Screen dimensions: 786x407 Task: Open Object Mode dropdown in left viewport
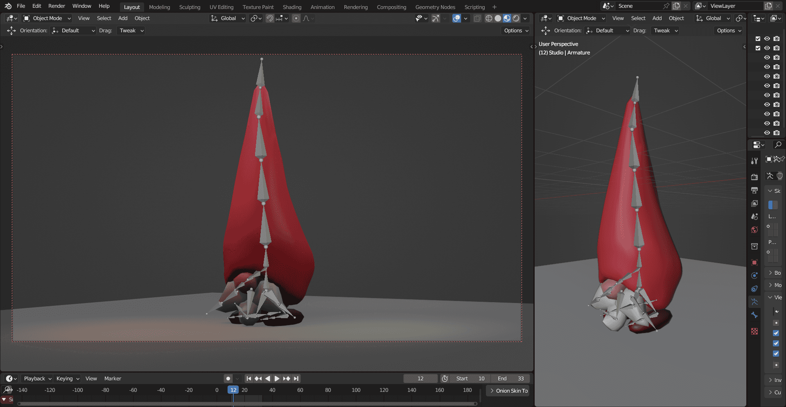[x=47, y=18]
